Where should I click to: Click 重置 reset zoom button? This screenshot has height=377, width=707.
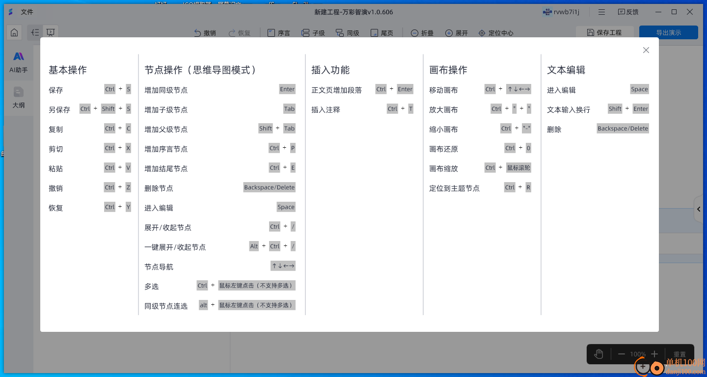tap(680, 354)
